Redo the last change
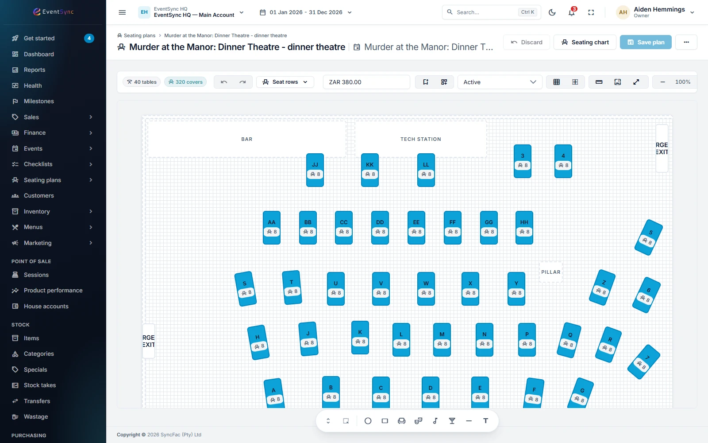 pos(242,82)
